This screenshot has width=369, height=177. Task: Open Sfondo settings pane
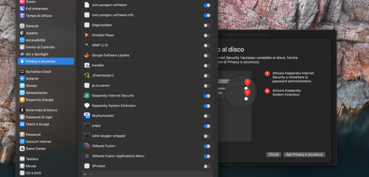click(x=46, y=86)
